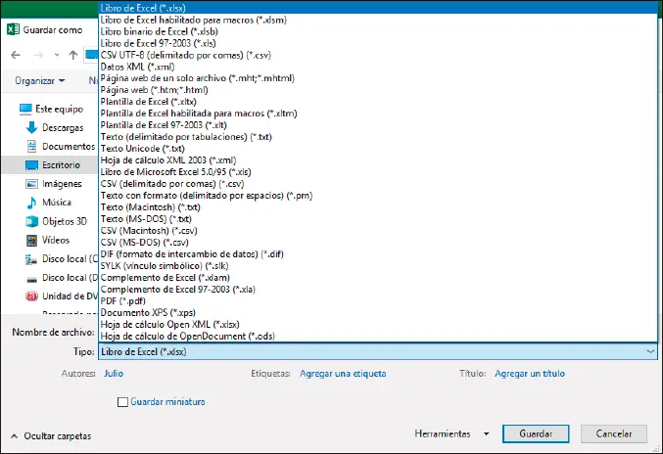The width and height of the screenshot is (663, 454).
Task: Open Música in navigation pane
Action: (57, 203)
